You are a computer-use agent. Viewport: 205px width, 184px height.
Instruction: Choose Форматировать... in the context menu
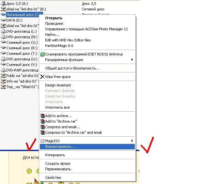pos(87,146)
